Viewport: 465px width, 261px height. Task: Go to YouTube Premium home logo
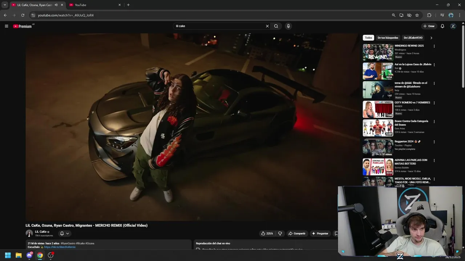[23, 26]
